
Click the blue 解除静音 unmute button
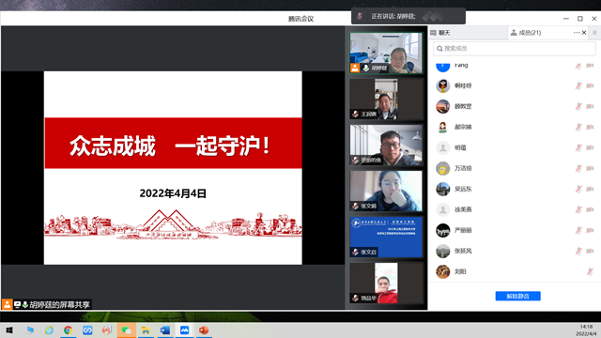point(517,296)
